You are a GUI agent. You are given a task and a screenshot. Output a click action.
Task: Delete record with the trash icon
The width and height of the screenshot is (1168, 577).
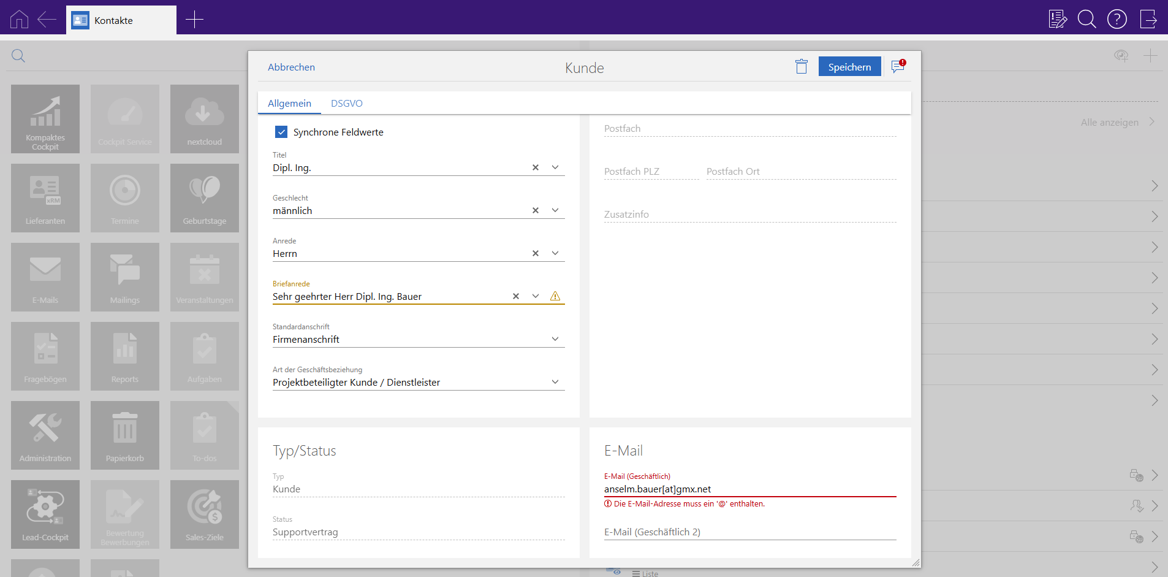tap(802, 66)
